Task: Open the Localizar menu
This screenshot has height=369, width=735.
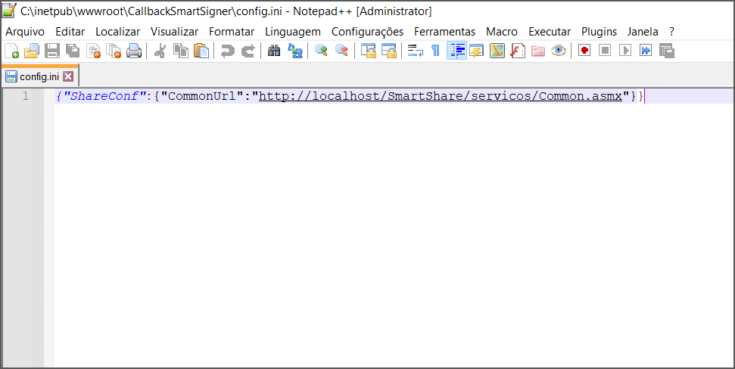Action: point(117,32)
